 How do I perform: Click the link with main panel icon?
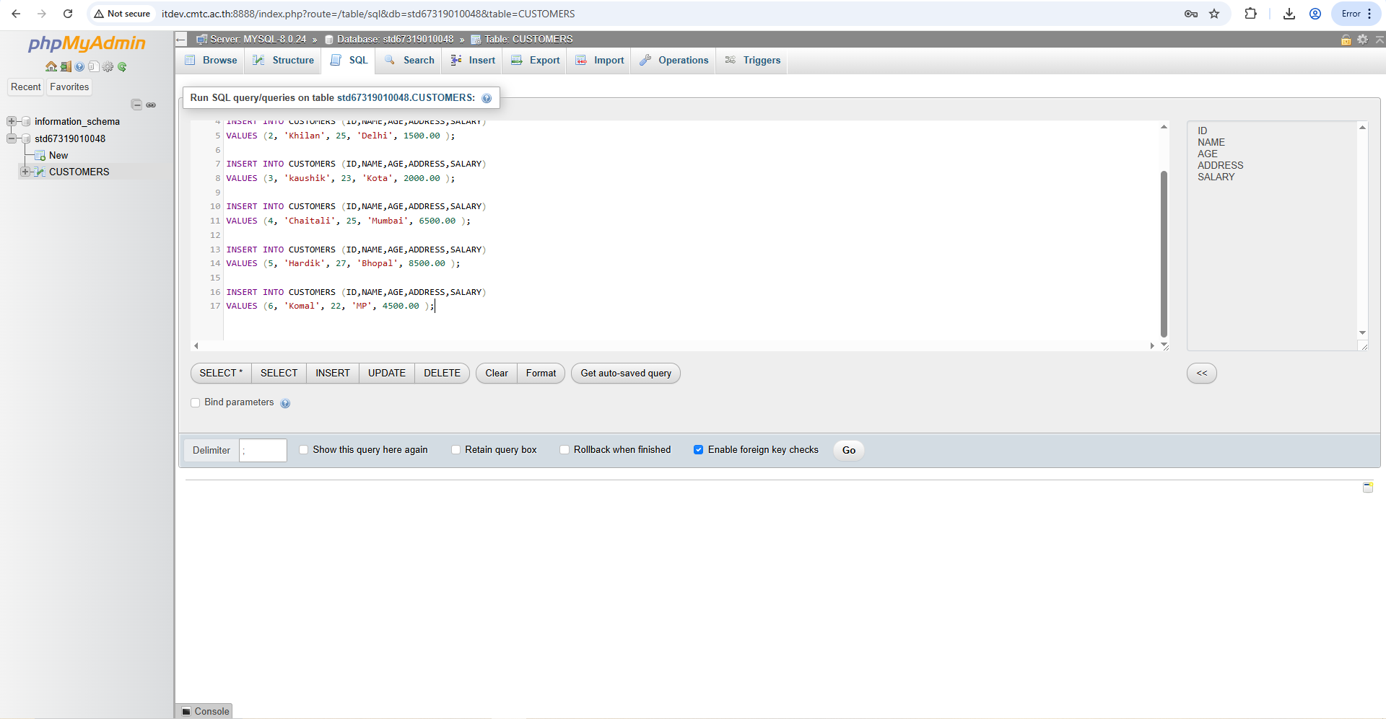pos(151,105)
